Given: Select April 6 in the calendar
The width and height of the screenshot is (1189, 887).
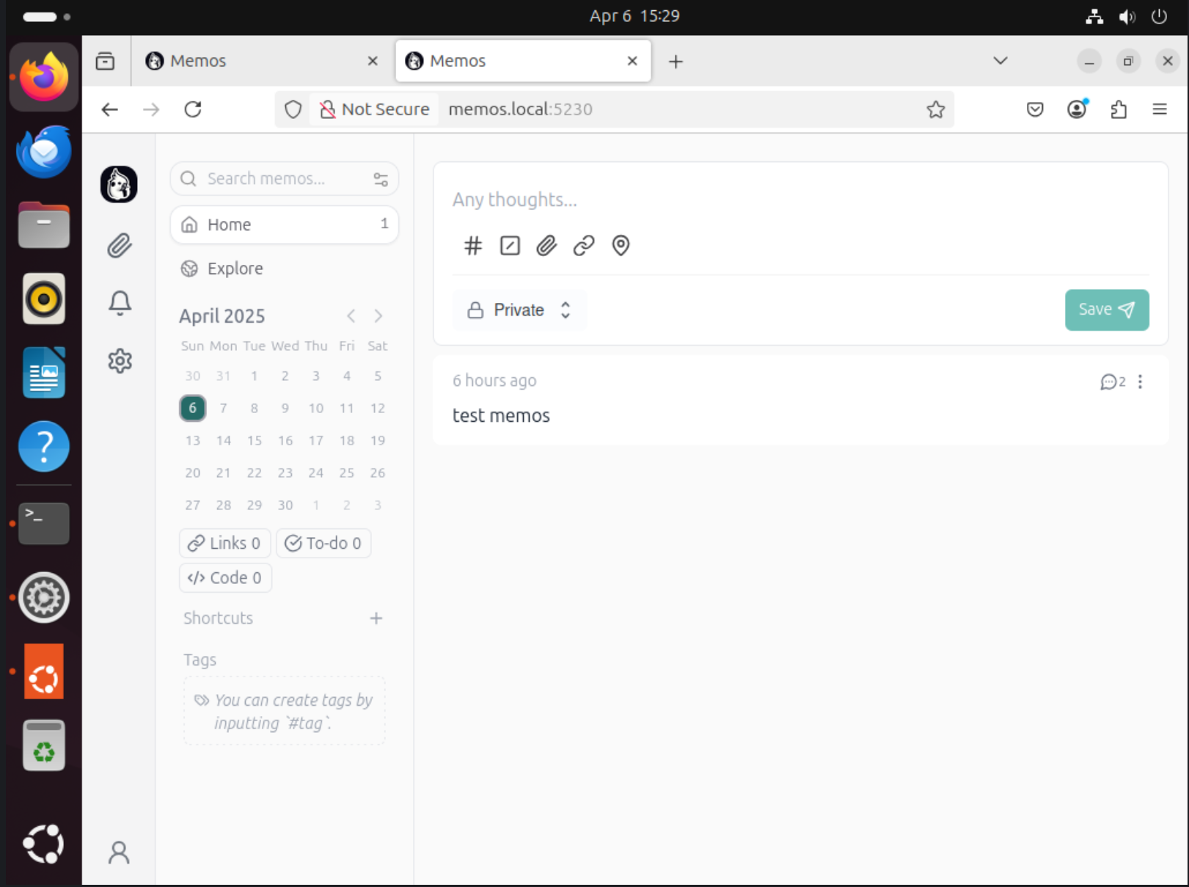Looking at the screenshot, I should click(x=193, y=408).
